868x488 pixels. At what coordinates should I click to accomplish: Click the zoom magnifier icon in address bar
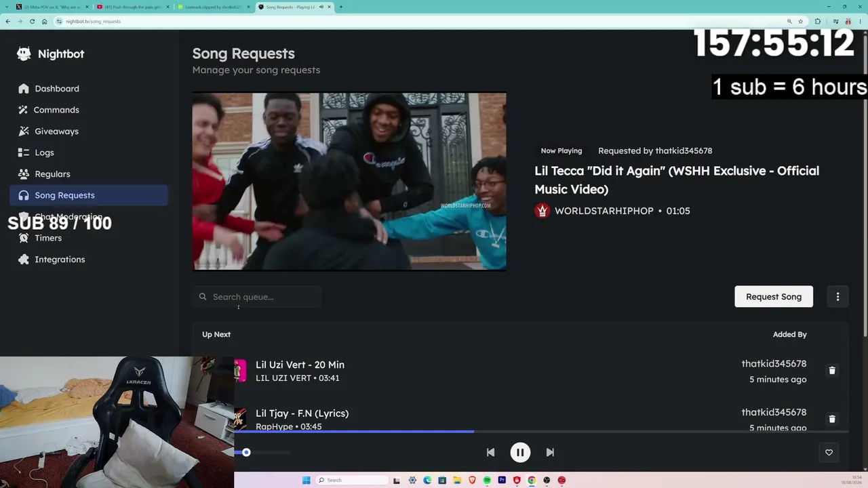click(x=789, y=21)
